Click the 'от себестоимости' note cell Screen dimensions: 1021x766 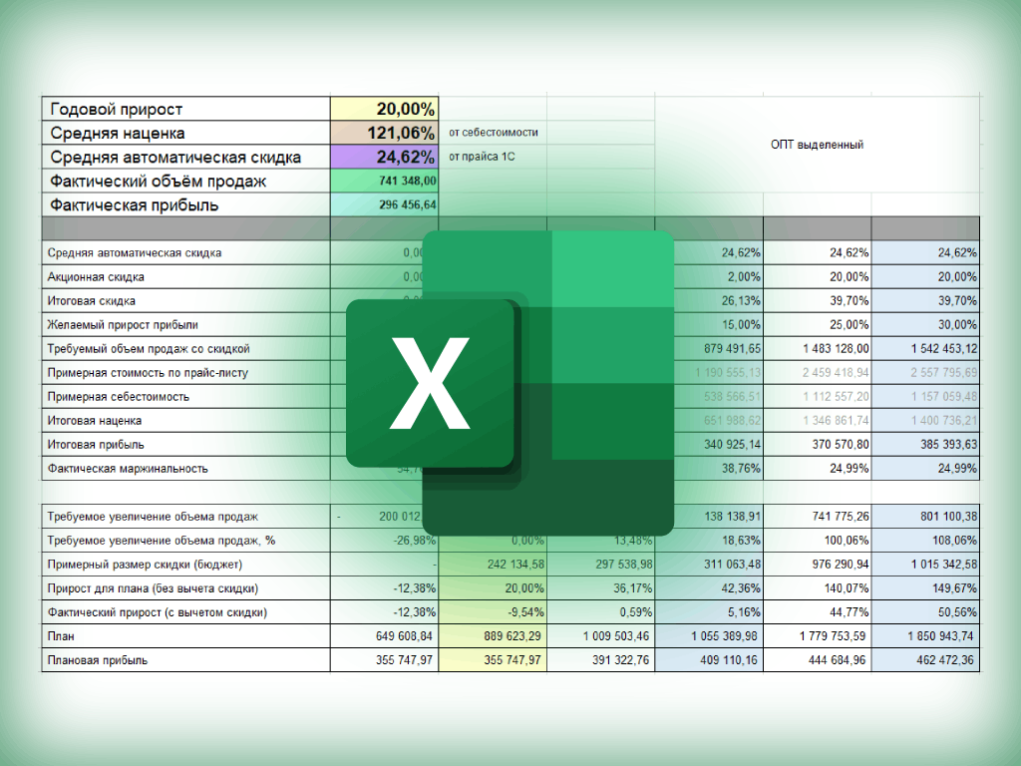click(493, 133)
